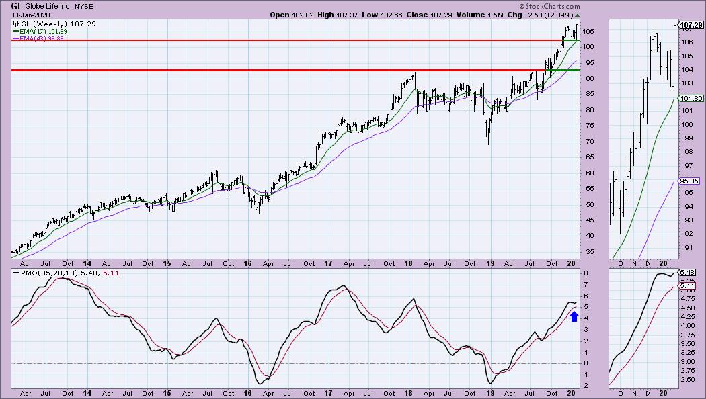Click the 101.89 EMA tag in zoom panel

(x=691, y=99)
